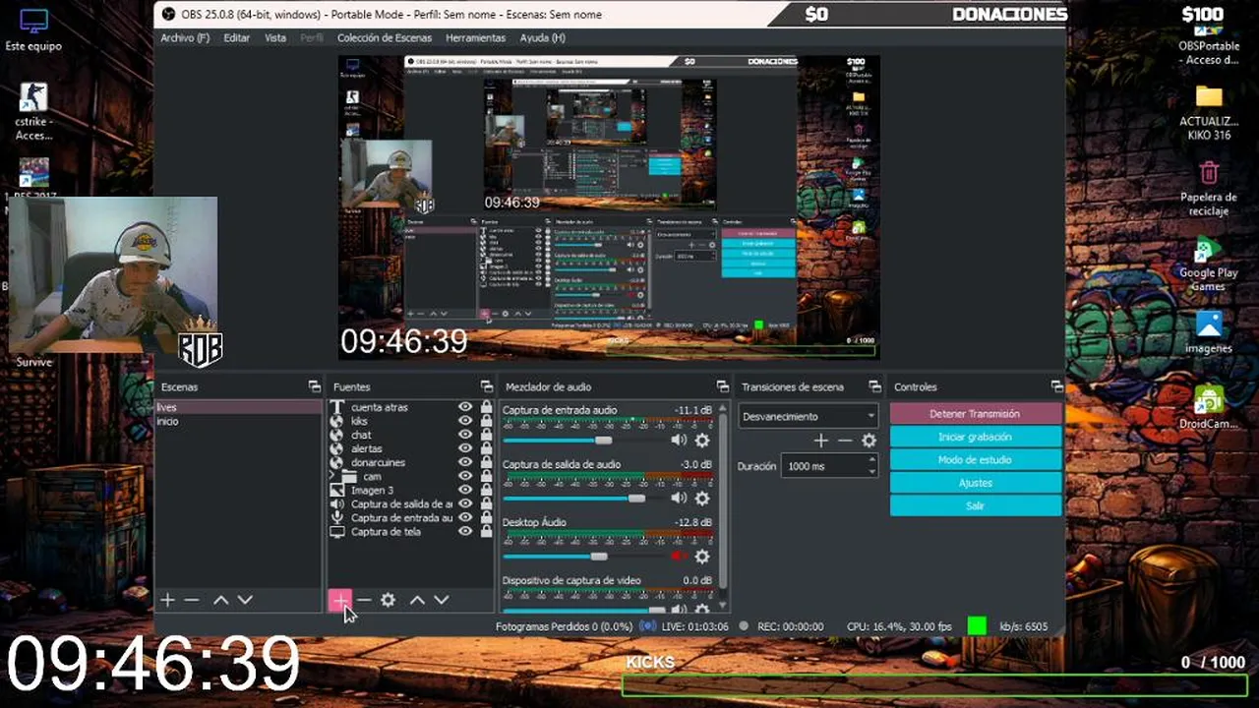Lock toggle for cuenta atras source
This screenshot has width=1259, height=708.
point(486,407)
